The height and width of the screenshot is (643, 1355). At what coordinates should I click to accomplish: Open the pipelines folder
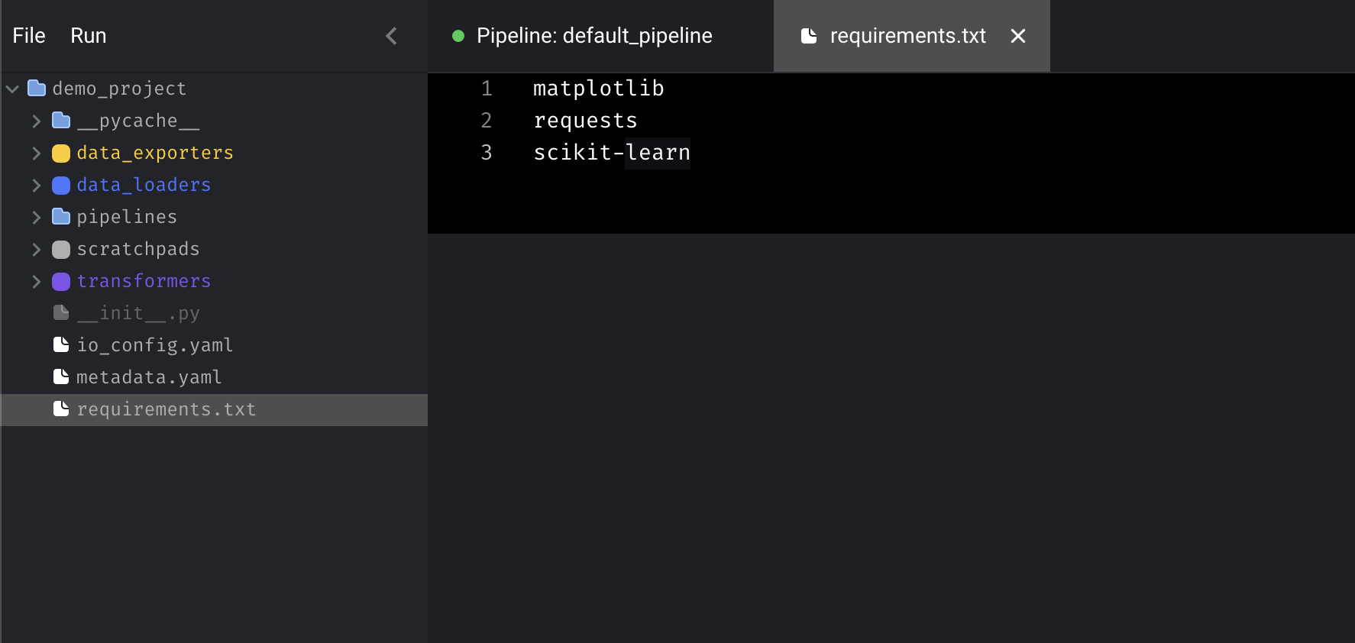127,217
